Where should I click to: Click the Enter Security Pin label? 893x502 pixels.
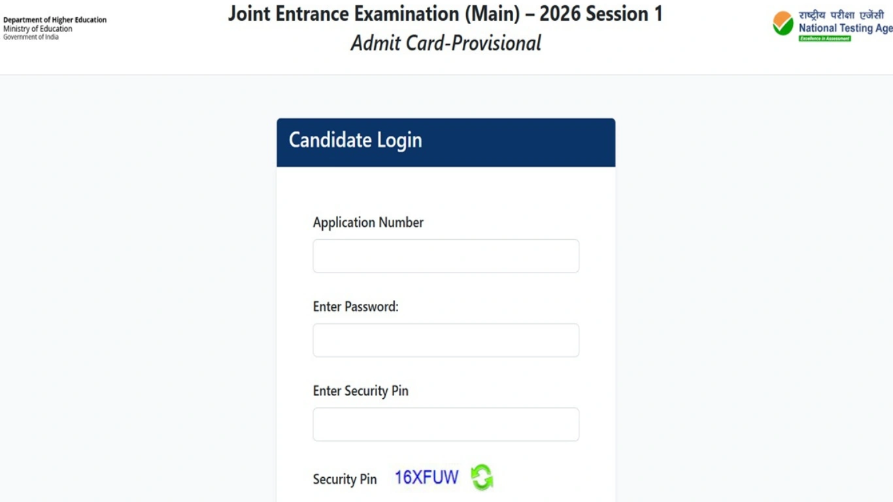pyautogui.click(x=360, y=390)
